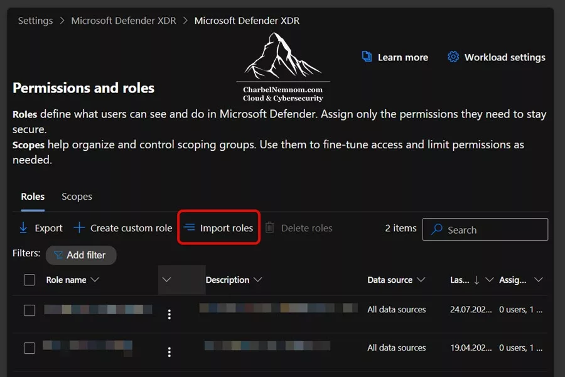
Task: Click 'All data sources' in the 19.04 row
Action: tap(396, 347)
